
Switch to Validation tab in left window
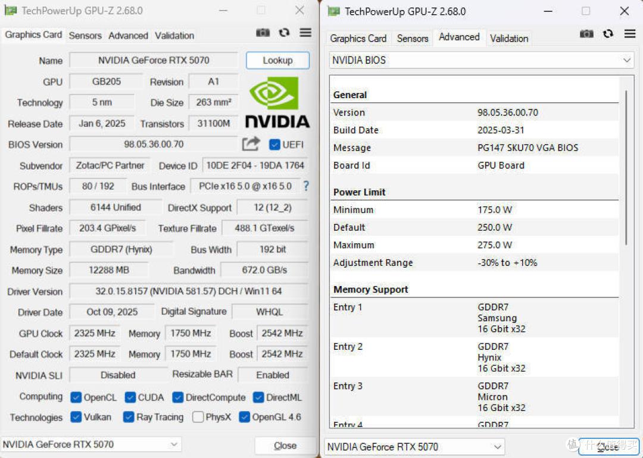pyautogui.click(x=174, y=36)
